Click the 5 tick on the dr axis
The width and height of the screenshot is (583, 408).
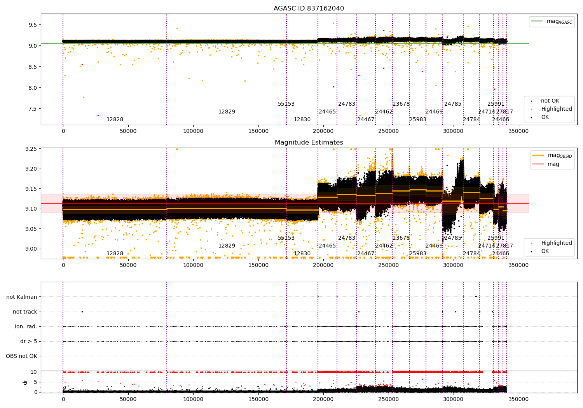pyautogui.click(x=35, y=382)
